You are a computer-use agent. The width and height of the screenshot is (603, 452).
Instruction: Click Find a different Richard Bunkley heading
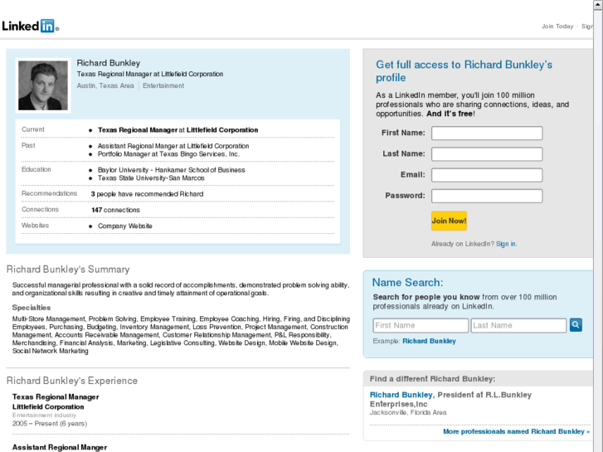(432, 379)
